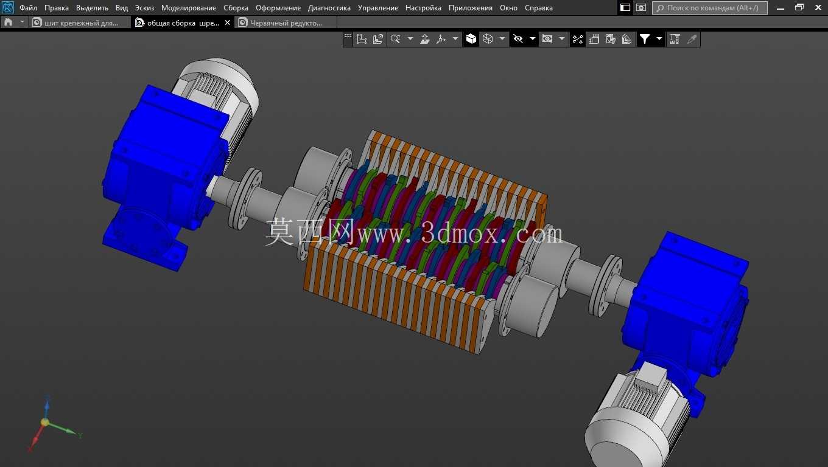Open the Моделирование menu
828x467 pixels.
(x=189, y=8)
